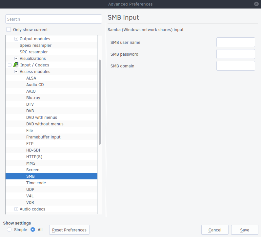This screenshot has height=237, width=261.
Task: Select the File access module
Action: pos(30,131)
